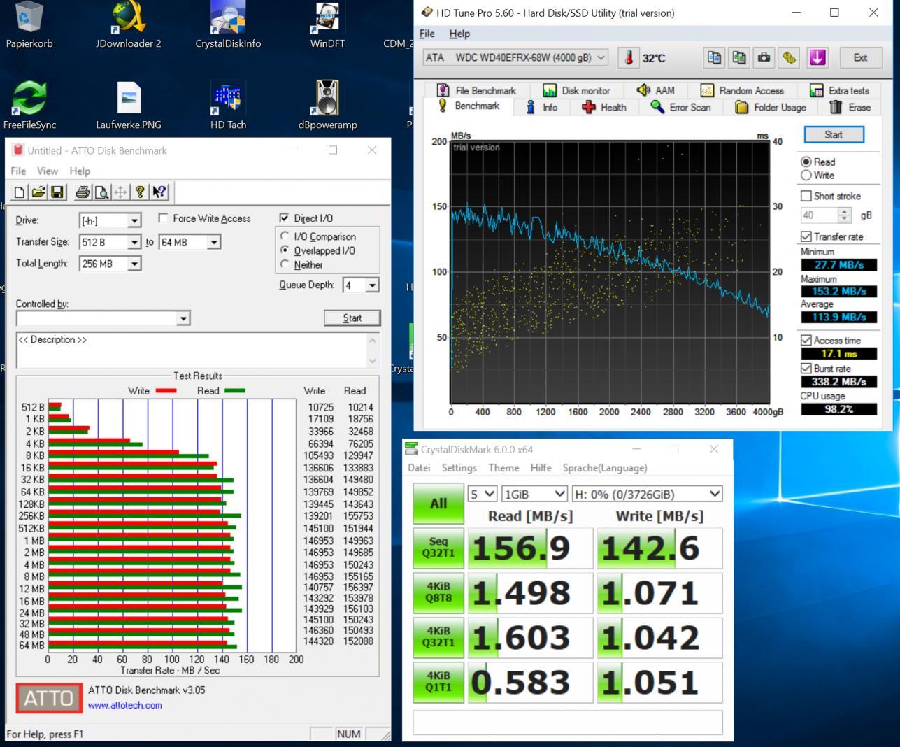Open the Extra tests tab

click(x=839, y=90)
